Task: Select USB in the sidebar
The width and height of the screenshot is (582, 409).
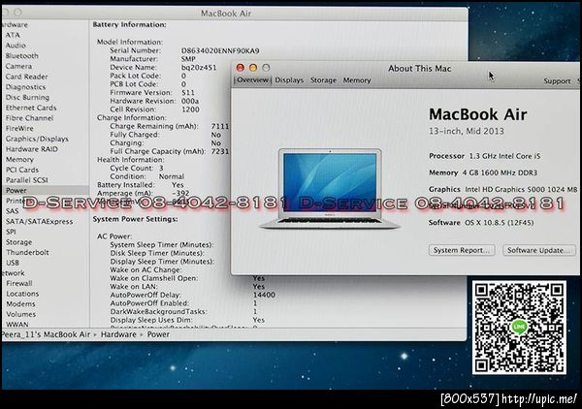Action: [13, 263]
